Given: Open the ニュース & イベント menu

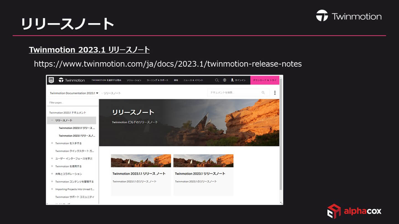Looking at the screenshot, I should point(193,80).
